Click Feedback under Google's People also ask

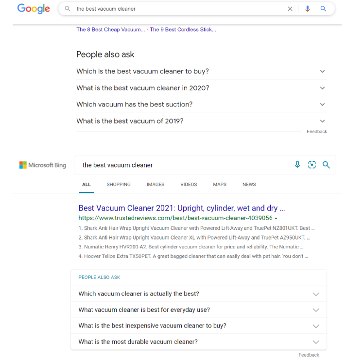point(316,131)
